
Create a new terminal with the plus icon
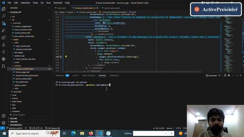(x=219, y=75)
